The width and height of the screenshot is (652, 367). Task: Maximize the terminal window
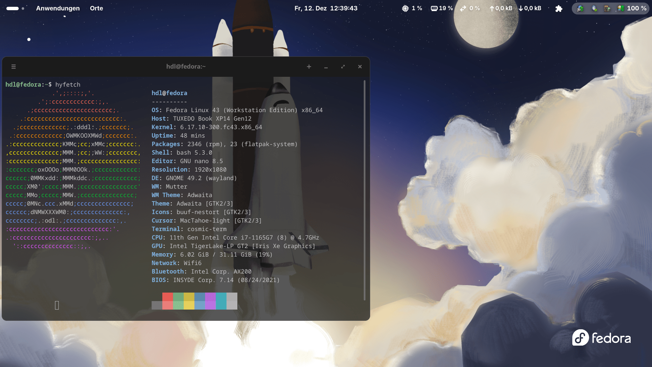pyautogui.click(x=343, y=67)
